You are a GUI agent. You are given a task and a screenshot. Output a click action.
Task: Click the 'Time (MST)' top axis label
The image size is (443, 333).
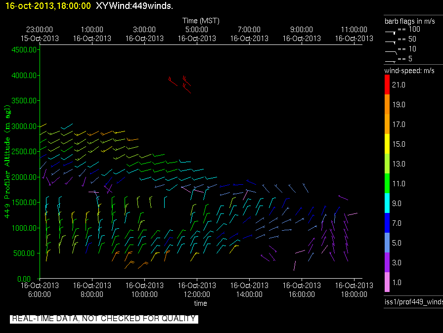201,21
